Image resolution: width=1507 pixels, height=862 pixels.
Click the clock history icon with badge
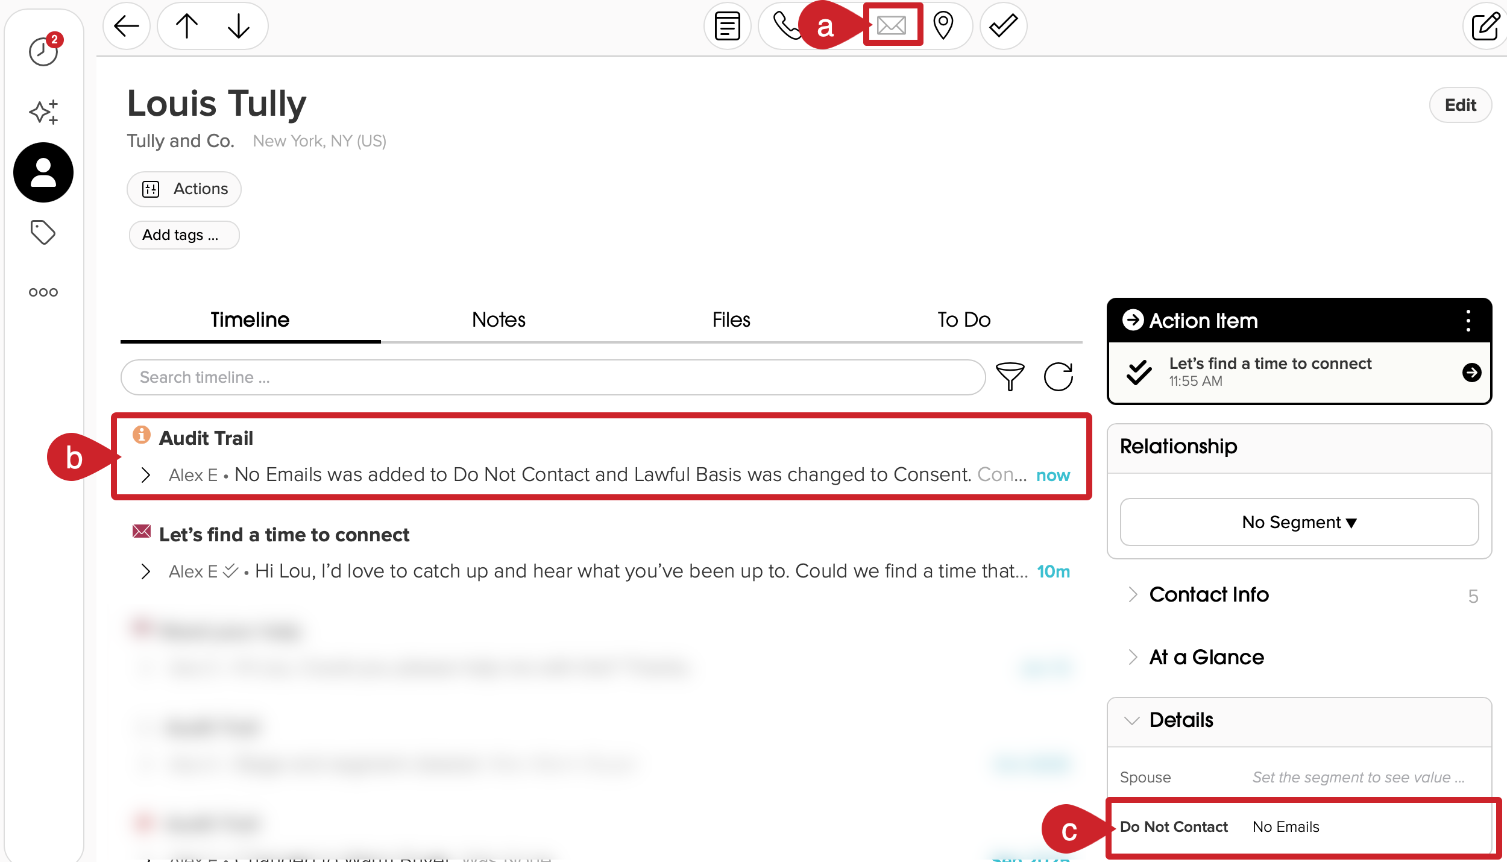click(43, 51)
